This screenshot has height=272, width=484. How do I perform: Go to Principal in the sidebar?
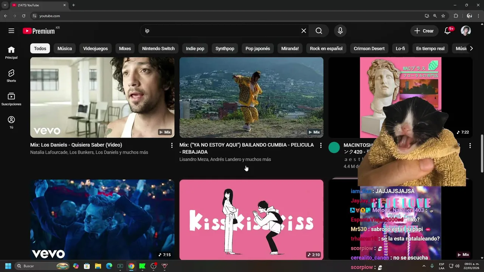click(11, 53)
